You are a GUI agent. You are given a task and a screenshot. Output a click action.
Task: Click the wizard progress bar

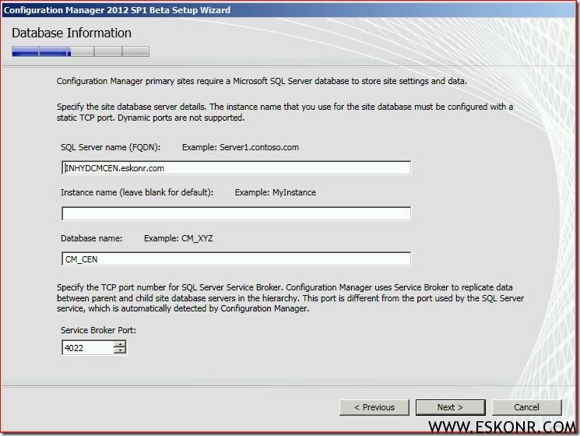point(80,51)
